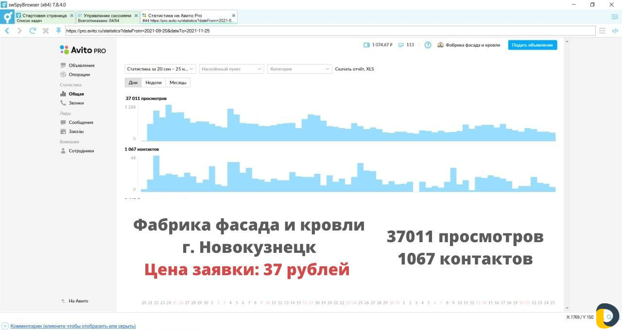Open the Населённый пункт dropdown
The height and width of the screenshot is (330, 622).
(x=232, y=69)
